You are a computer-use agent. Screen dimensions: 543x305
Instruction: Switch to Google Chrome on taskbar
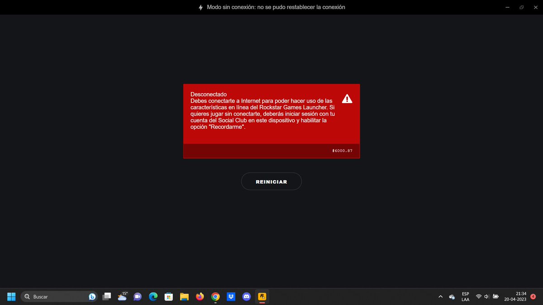(x=215, y=296)
